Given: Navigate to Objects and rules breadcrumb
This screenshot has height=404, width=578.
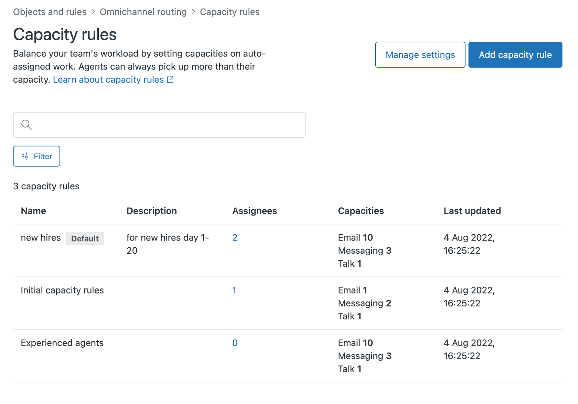Looking at the screenshot, I should coord(50,12).
